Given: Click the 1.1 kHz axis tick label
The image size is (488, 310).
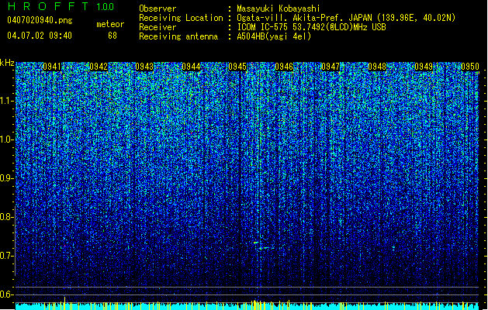Looking at the screenshot, I should 6,101.
